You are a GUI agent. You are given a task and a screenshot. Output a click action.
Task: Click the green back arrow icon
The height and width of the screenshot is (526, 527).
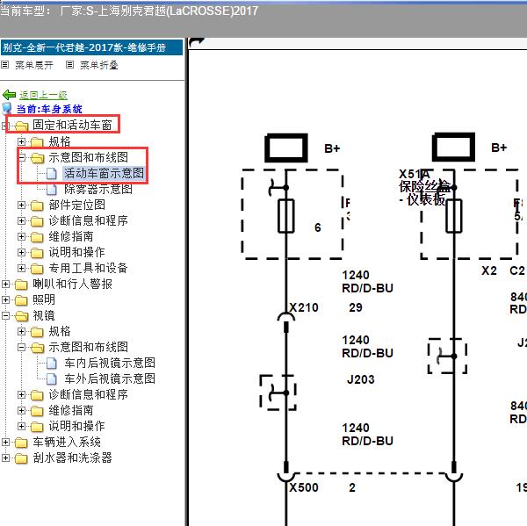9,95
